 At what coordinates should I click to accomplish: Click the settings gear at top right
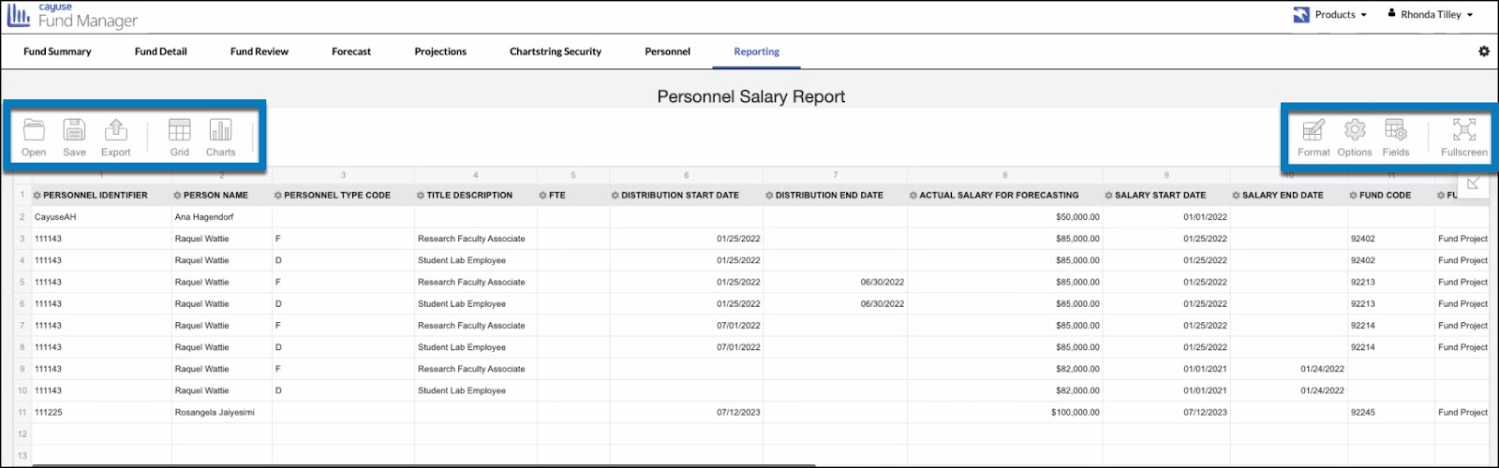click(1484, 51)
